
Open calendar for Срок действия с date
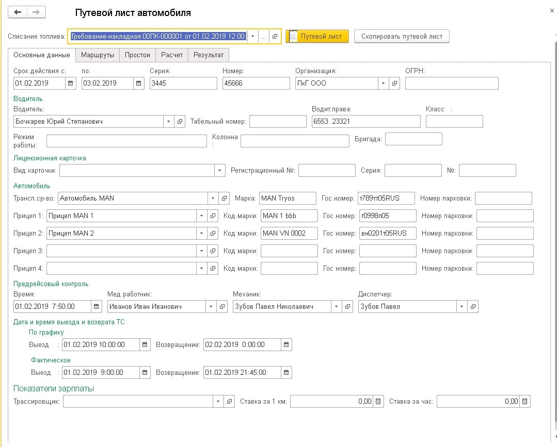70,84
